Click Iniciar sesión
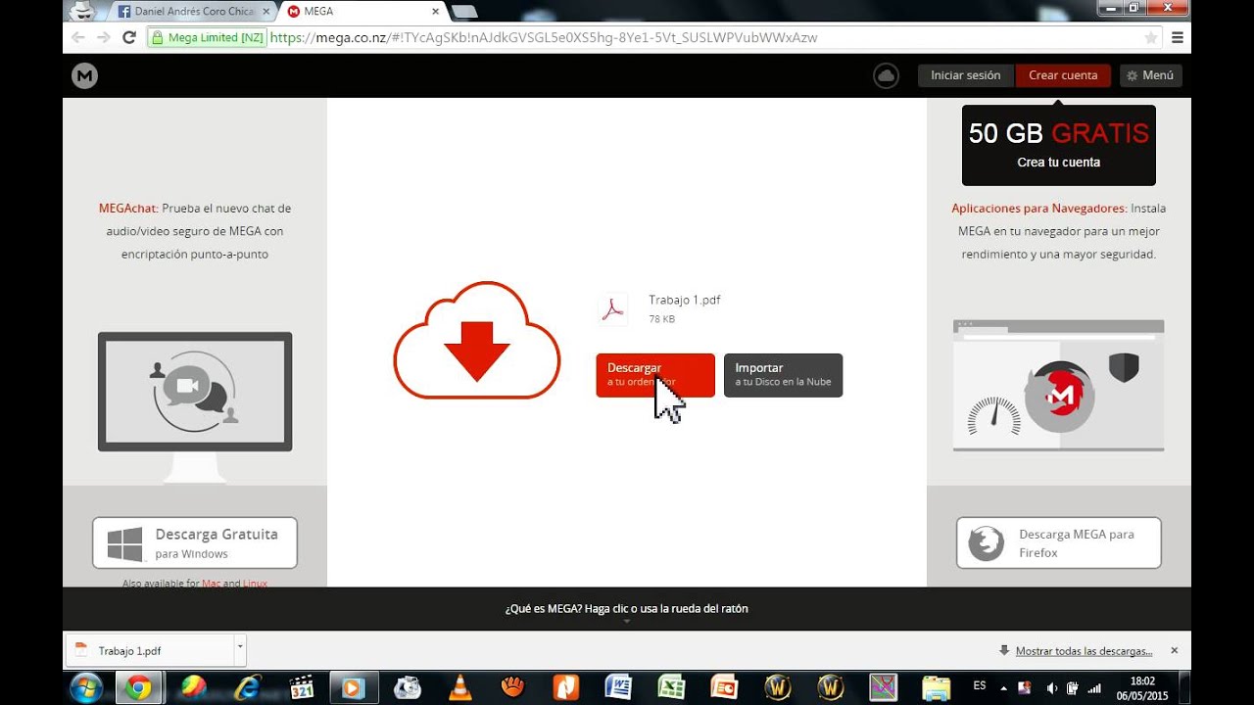The width and height of the screenshot is (1254, 705). click(966, 75)
